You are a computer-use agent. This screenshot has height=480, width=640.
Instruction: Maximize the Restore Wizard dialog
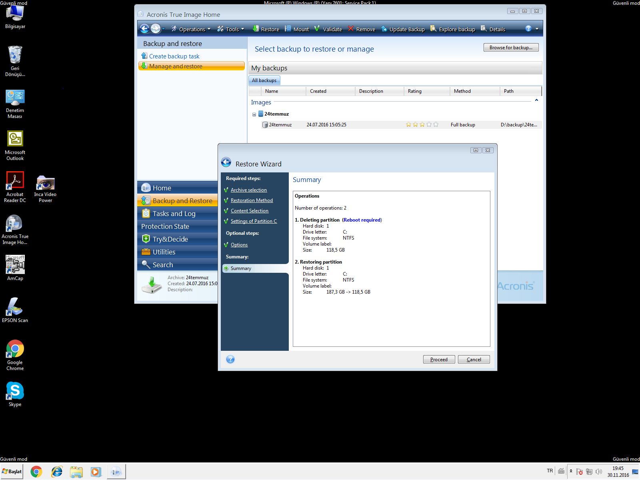pyautogui.click(x=476, y=150)
